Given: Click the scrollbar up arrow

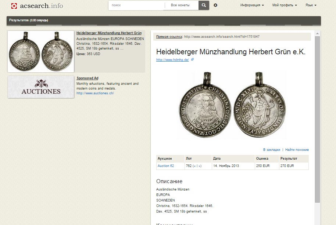Looking at the screenshot, I should [317, 33].
